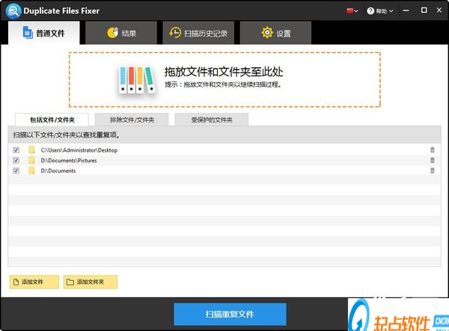This screenshot has width=449, height=331.
Task: Close the Duplicate Files Fixer window
Action: (439, 10)
